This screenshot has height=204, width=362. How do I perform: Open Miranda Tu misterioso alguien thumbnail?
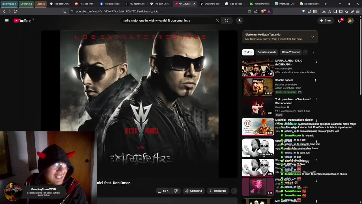(x=258, y=127)
